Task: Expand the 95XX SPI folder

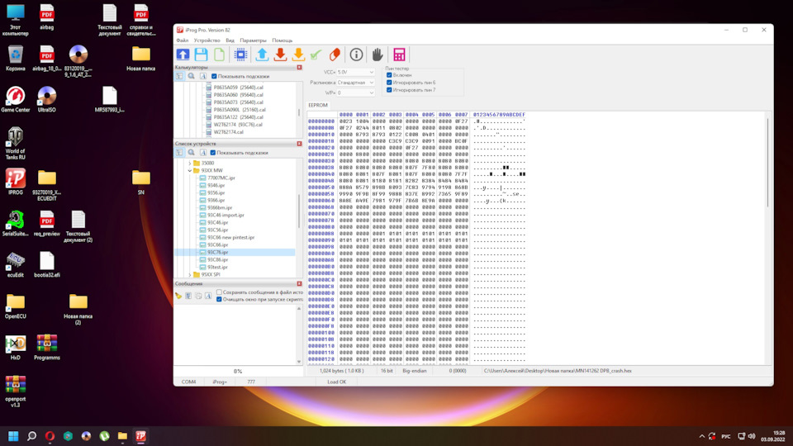Action: point(190,274)
